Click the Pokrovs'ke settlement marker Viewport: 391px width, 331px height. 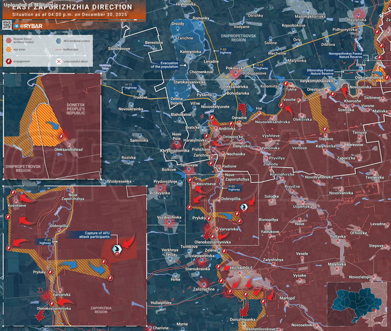(x=235, y=73)
